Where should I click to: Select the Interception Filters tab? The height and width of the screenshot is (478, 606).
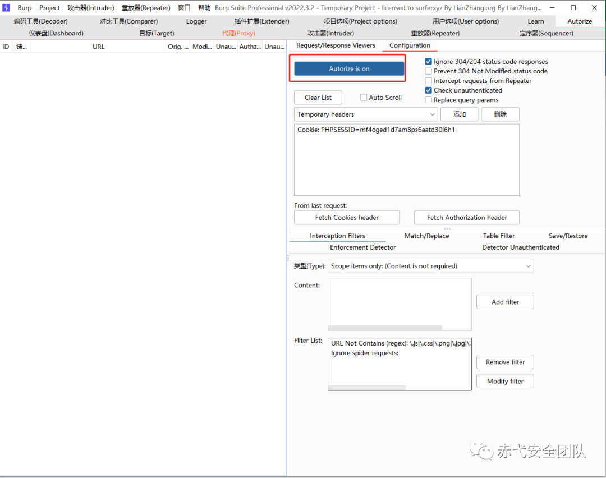pos(337,236)
